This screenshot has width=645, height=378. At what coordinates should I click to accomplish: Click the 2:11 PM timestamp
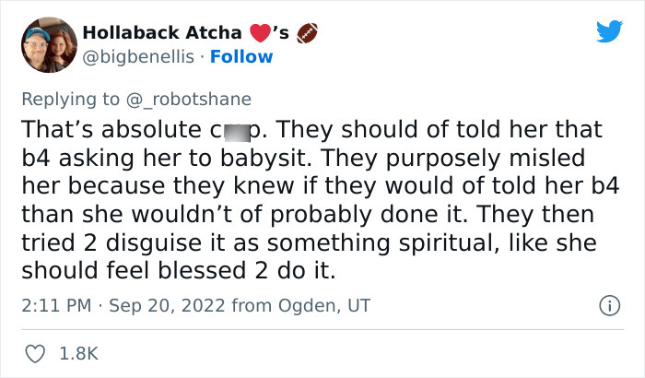(54, 305)
